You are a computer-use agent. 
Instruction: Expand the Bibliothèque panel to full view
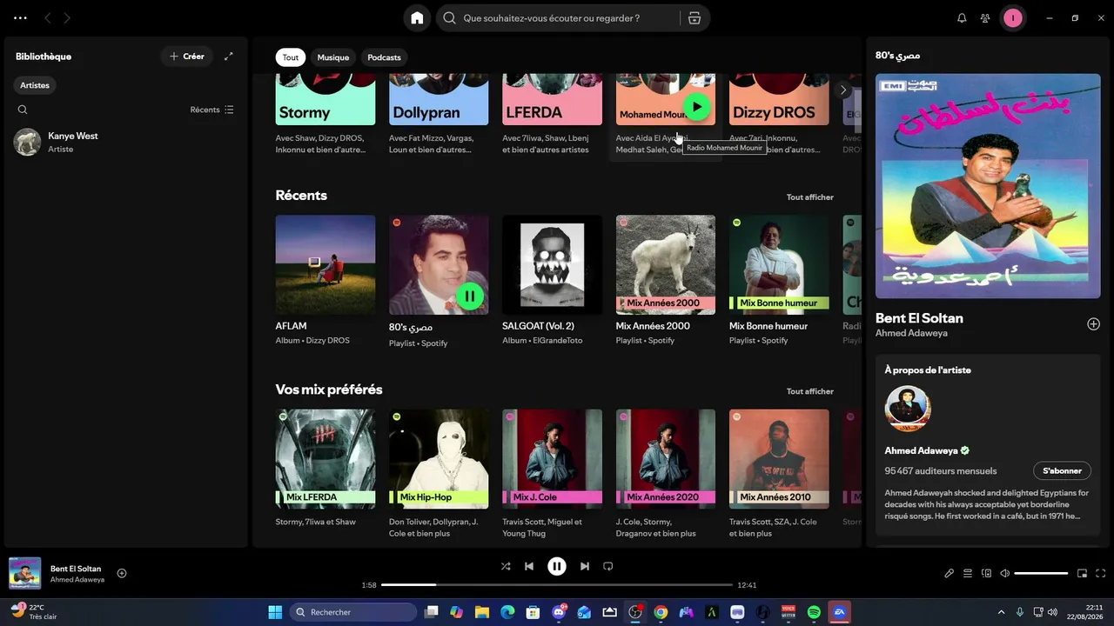click(x=229, y=57)
